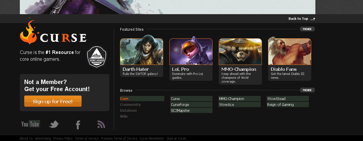The image size is (363, 141).
Task: Open Curse Newsletter footer link
Action: (152, 138)
